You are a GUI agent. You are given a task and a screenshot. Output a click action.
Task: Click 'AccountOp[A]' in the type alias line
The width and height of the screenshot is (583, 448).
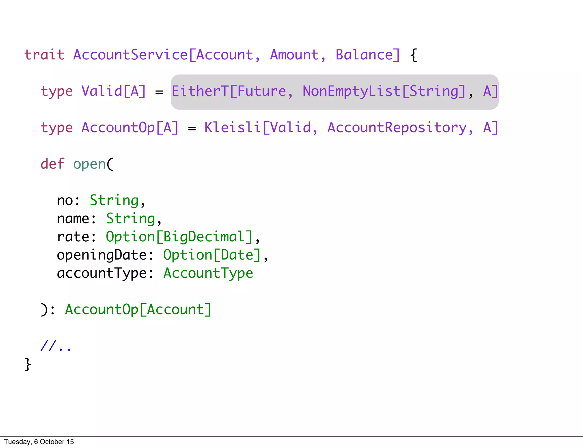(130, 128)
